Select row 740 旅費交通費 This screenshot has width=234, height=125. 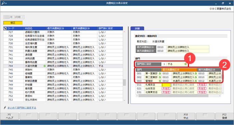[63, 51]
